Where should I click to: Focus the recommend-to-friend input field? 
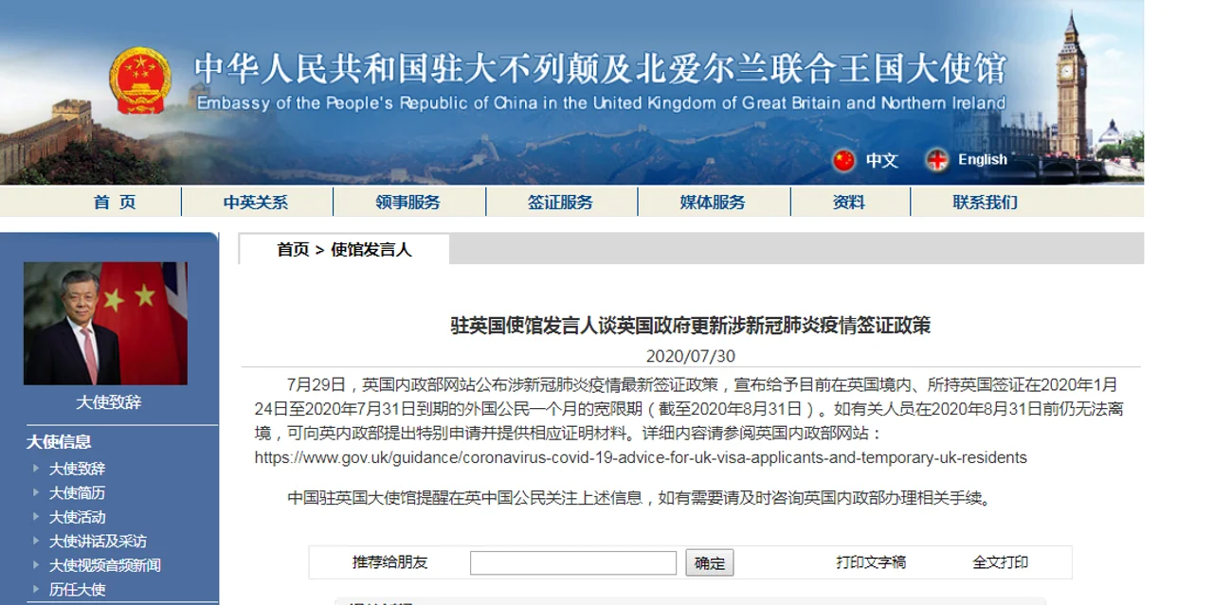(573, 562)
